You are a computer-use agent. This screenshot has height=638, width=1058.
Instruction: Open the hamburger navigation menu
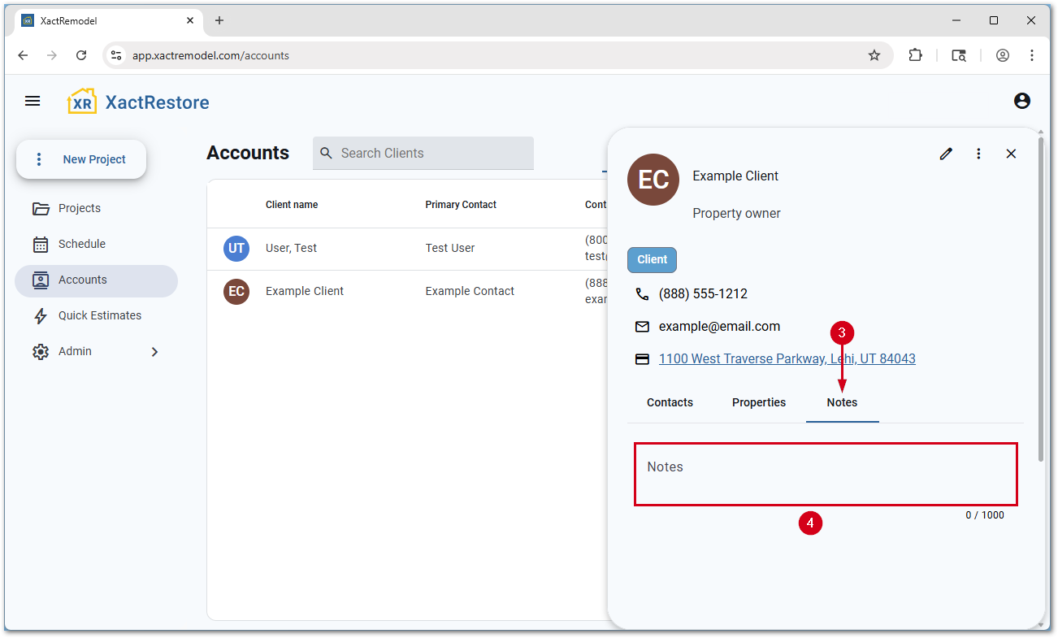click(33, 101)
